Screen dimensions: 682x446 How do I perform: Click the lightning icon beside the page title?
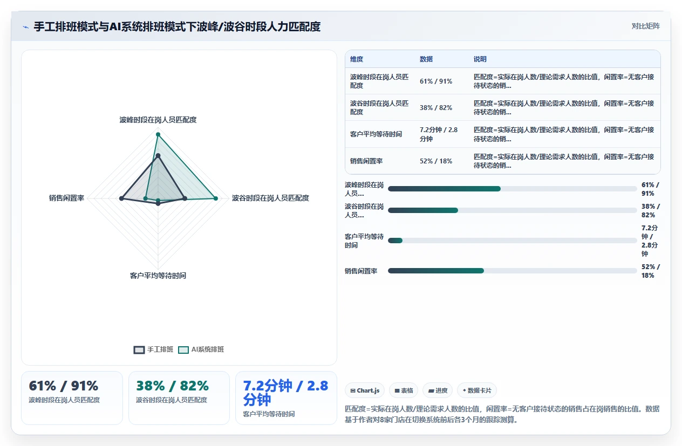click(26, 26)
